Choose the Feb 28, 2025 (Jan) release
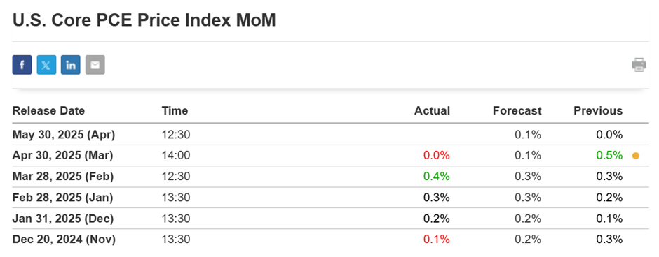The height and width of the screenshot is (257, 659). (x=330, y=197)
